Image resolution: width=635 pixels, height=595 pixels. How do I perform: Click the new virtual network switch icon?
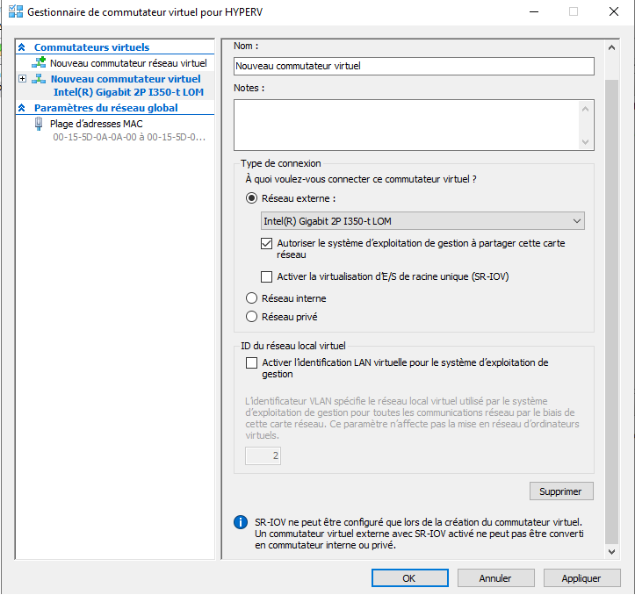click(x=39, y=63)
